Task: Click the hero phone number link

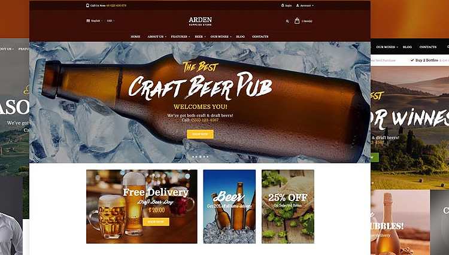Action: click(205, 120)
